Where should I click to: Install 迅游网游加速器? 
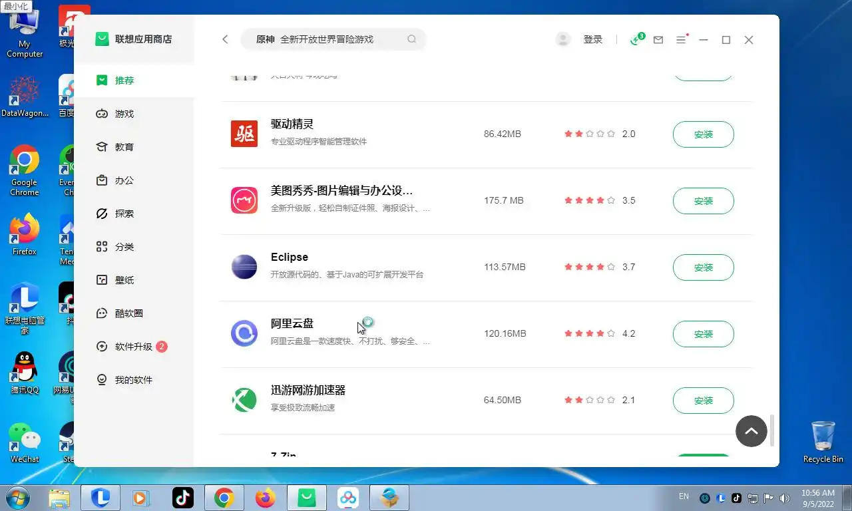(704, 401)
